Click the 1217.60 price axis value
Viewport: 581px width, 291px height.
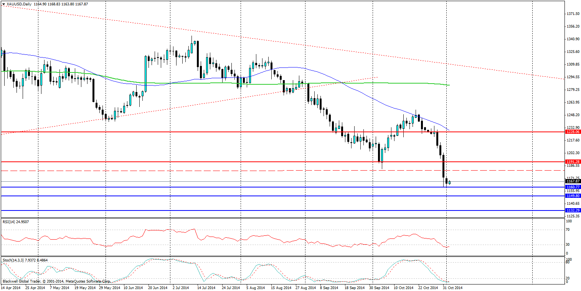[x=573, y=140]
